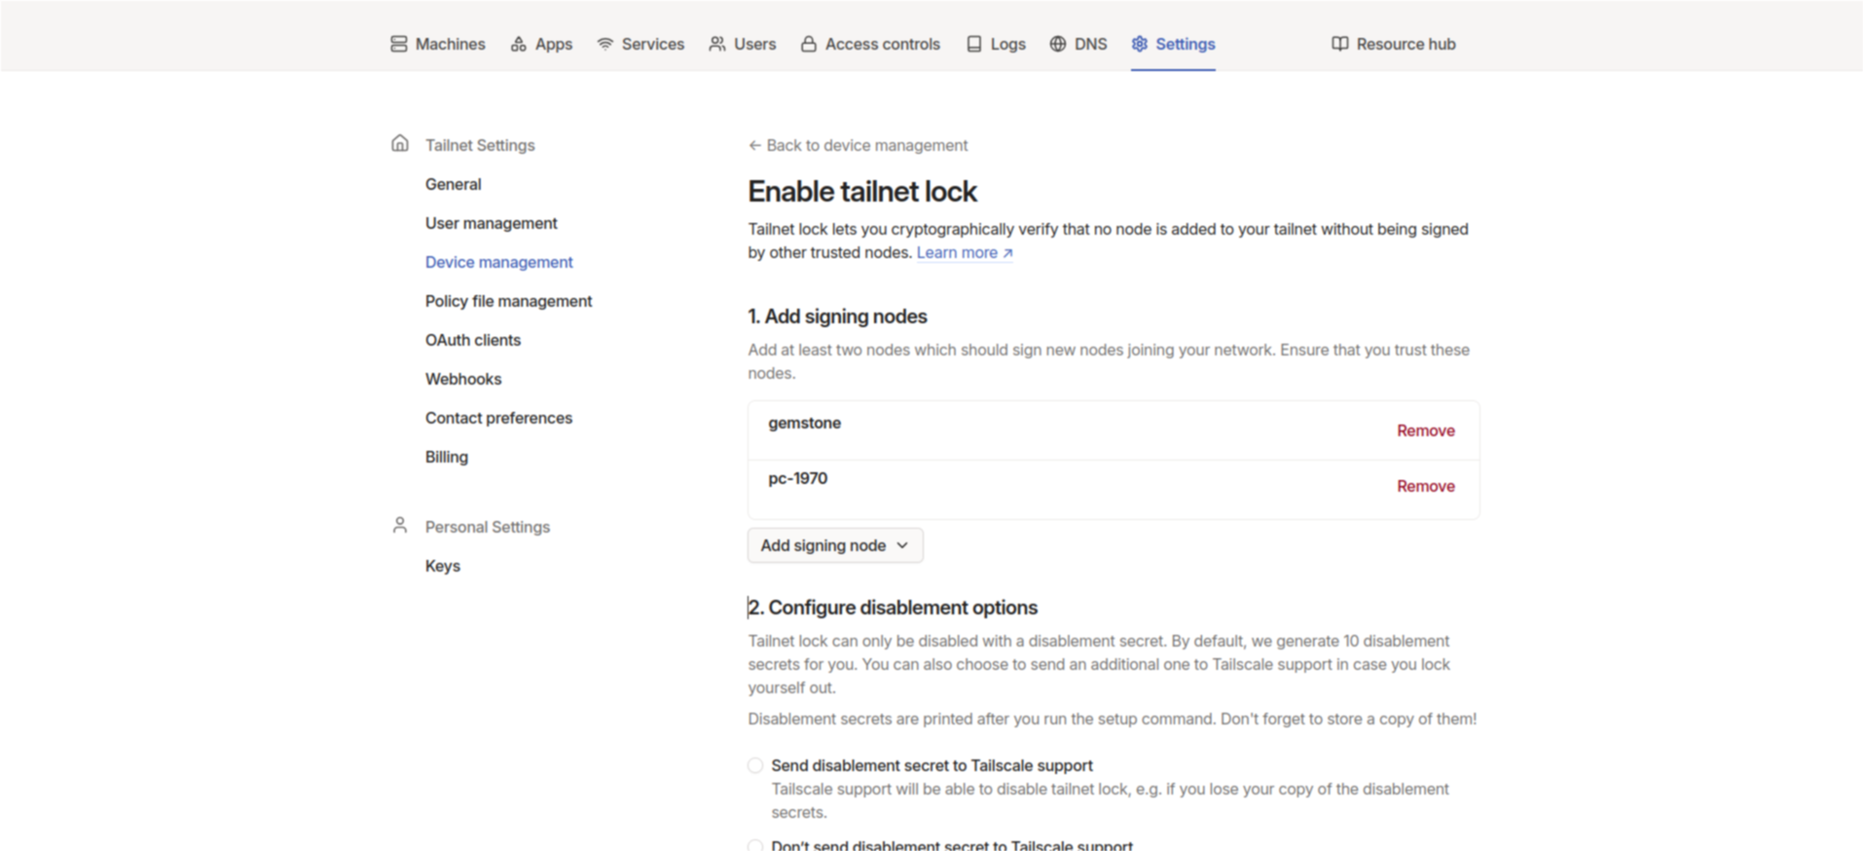Click the Machines server icon
Screen dimensions: 1863x851
tap(399, 44)
